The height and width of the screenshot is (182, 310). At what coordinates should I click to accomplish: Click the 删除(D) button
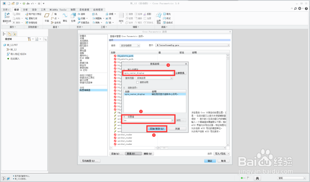[148, 154]
